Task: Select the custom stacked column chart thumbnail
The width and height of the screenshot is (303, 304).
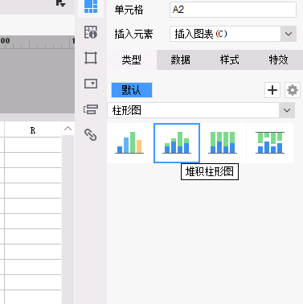Action: tap(270, 143)
